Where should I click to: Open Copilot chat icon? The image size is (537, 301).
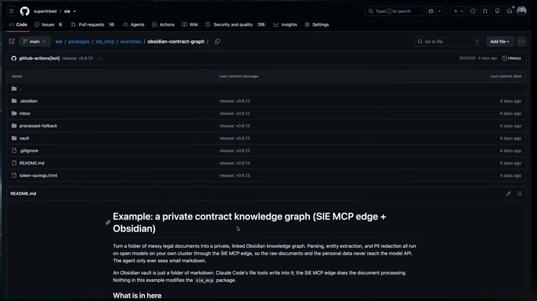[431, 11]
